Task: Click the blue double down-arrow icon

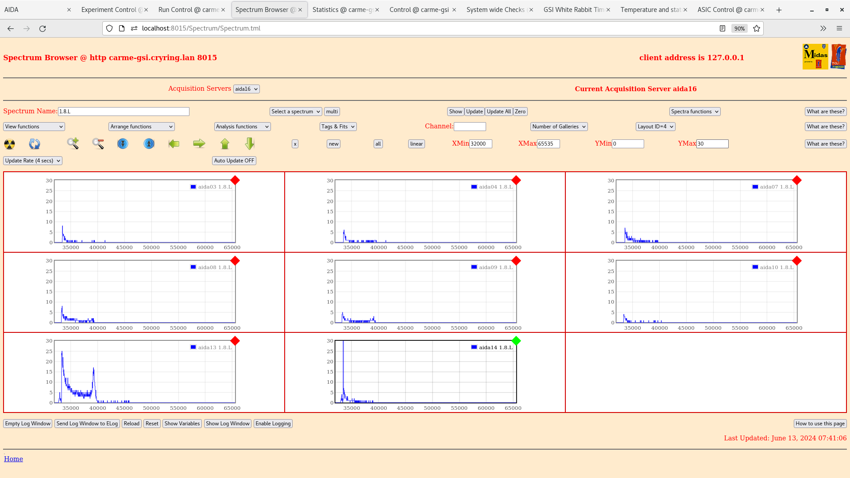Action: point(123,144)
